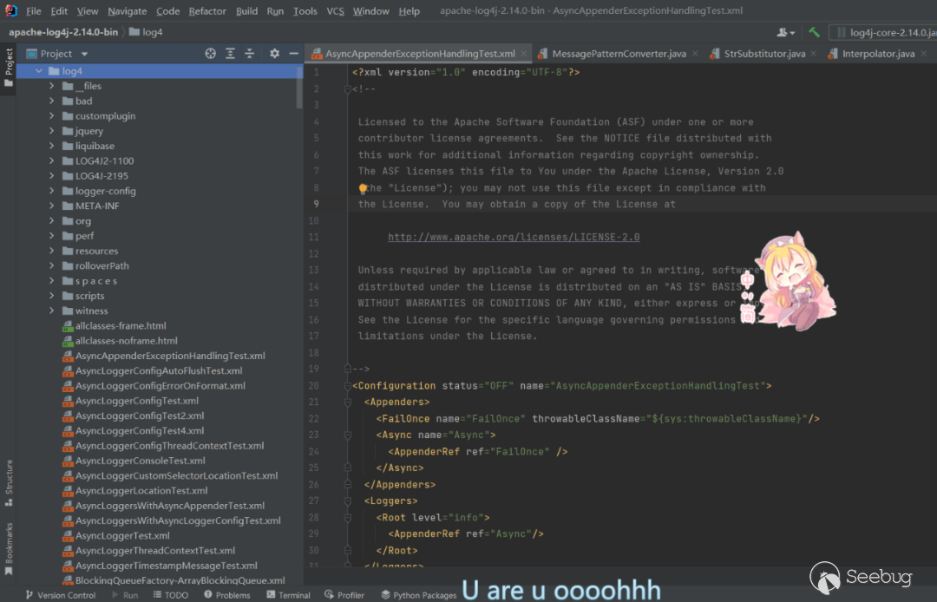This screenshot has height=602, width=937.
Task: Click the green Build hammer icon
Action: pos(814,32)
